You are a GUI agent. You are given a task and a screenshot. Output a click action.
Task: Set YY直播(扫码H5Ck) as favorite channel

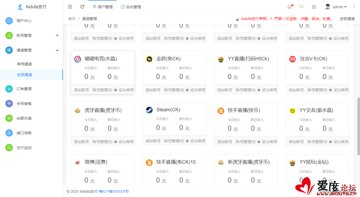coord(267,90)
